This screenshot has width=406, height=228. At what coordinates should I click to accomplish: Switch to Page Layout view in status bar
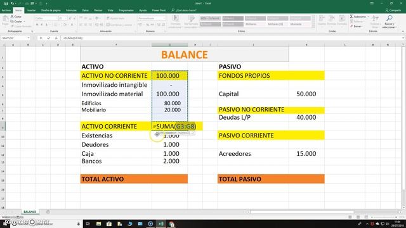(358, 217)
